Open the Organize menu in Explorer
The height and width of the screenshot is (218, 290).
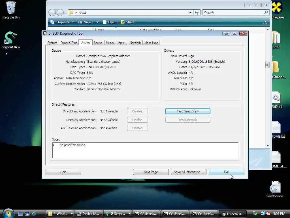pos(62,22)
